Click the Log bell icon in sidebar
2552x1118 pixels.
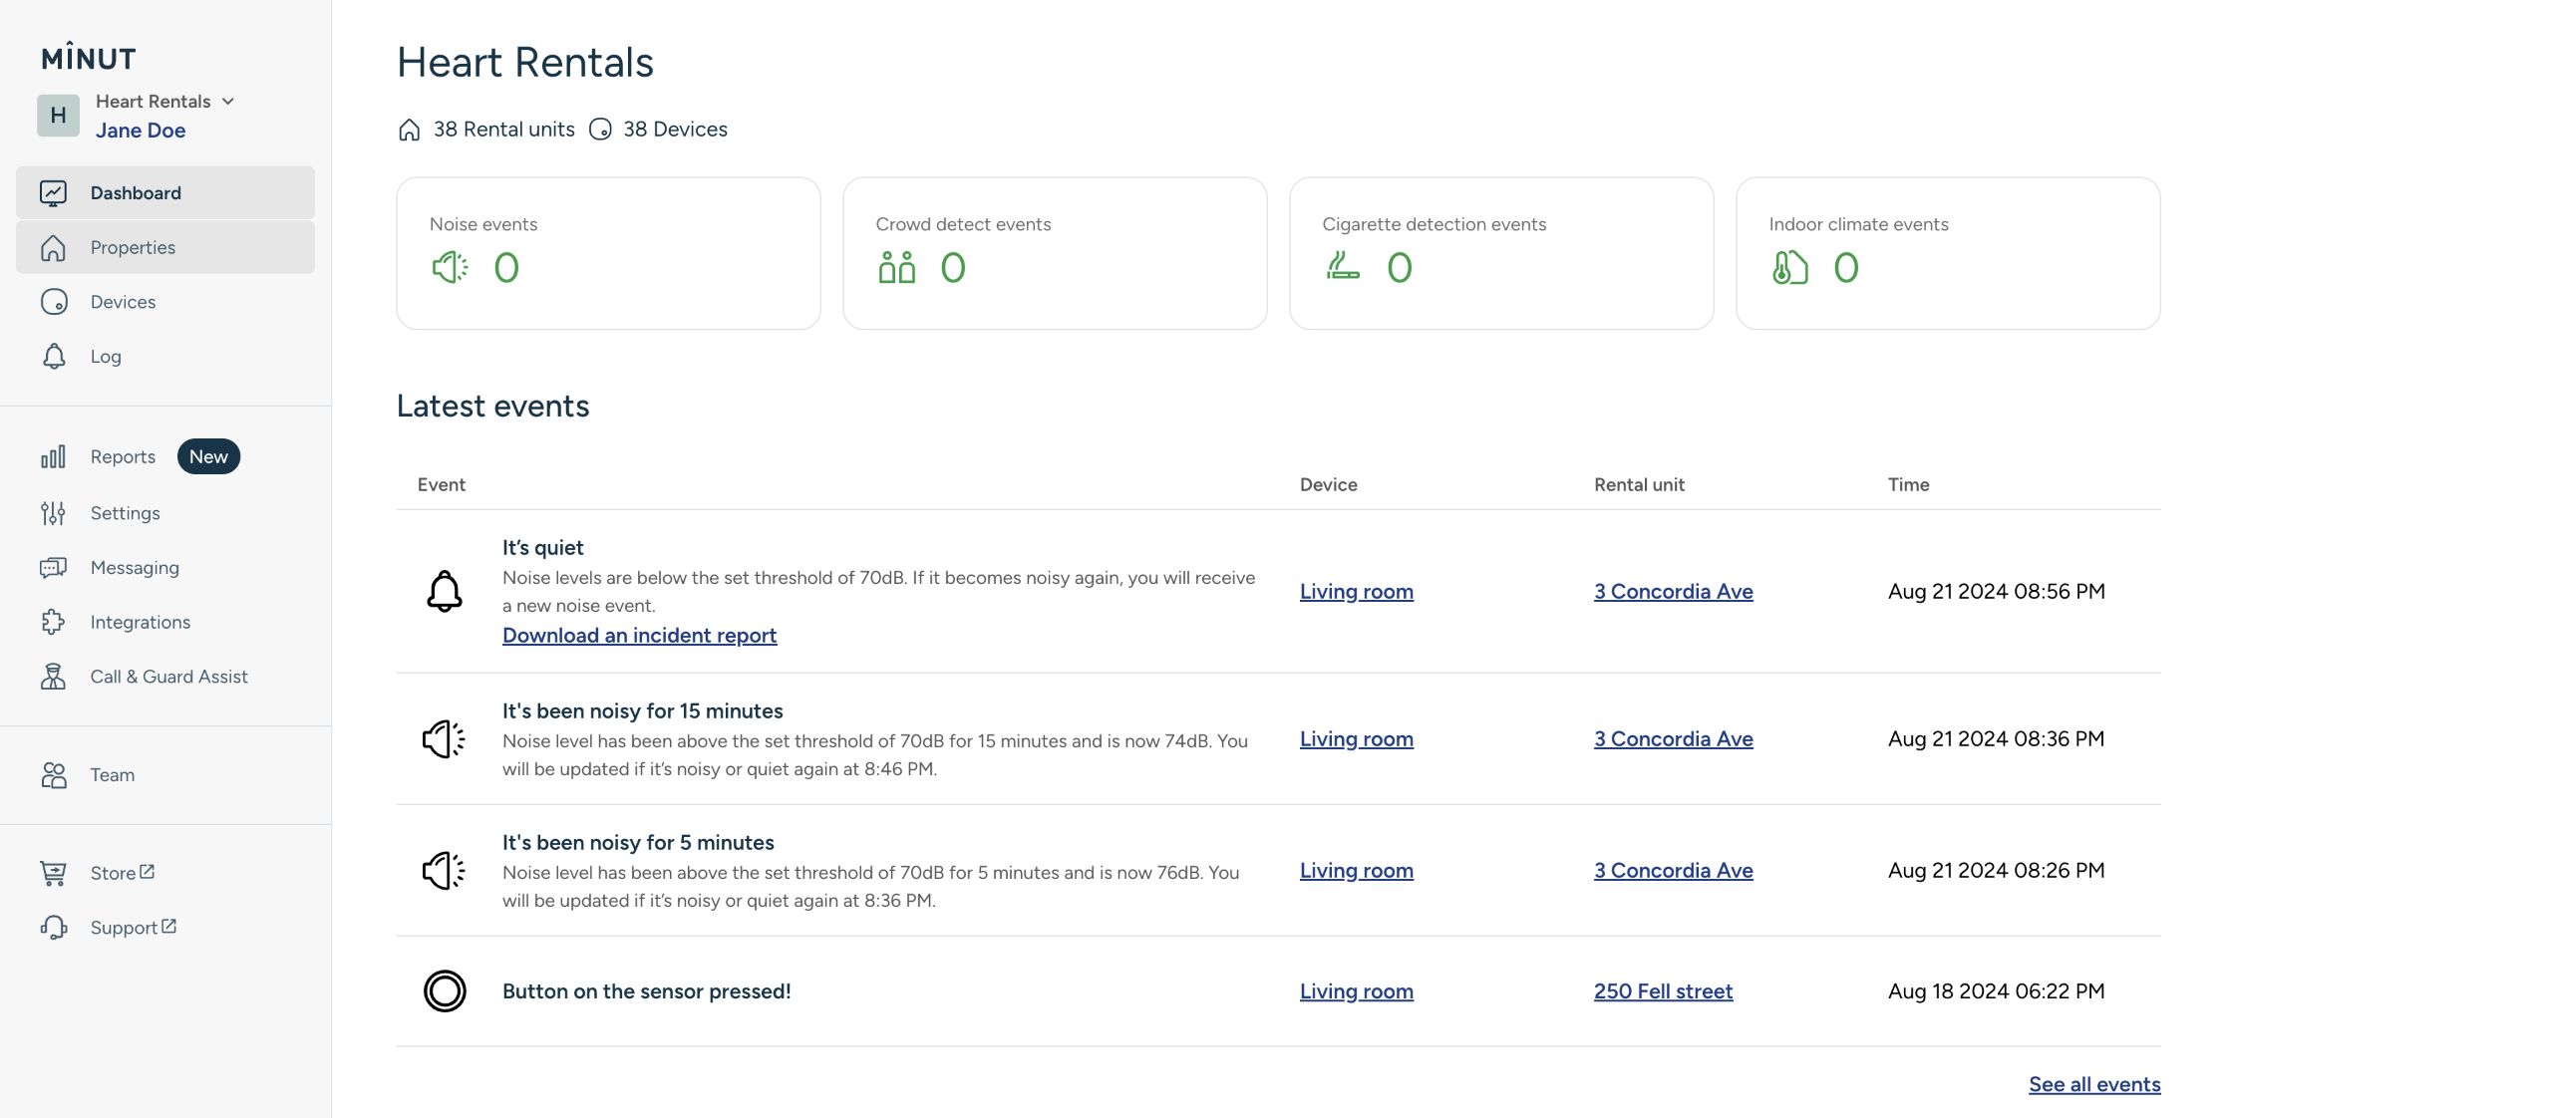pos(54,357)
